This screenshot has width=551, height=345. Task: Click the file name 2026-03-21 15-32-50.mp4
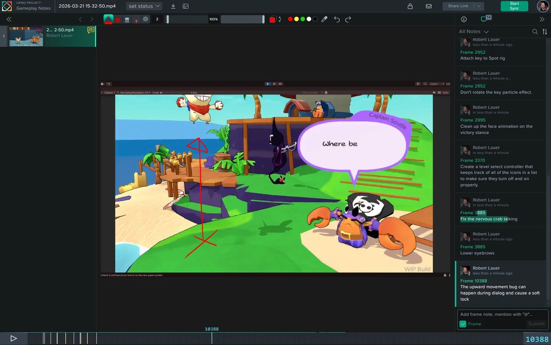click(87, 6)
